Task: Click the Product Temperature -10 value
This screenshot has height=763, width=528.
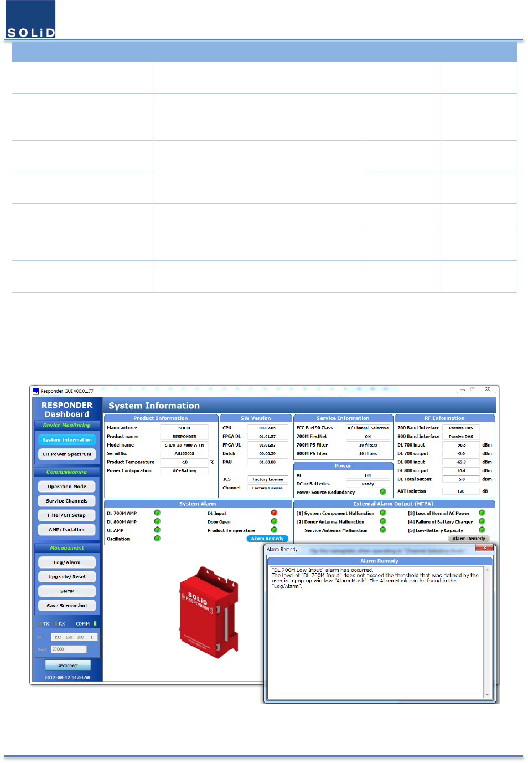Action: 184,462
